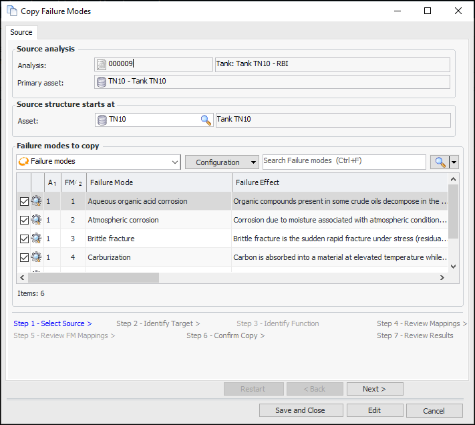
Task: Click the gear icon for Carburization row
Action: click(x=36, y=257)
